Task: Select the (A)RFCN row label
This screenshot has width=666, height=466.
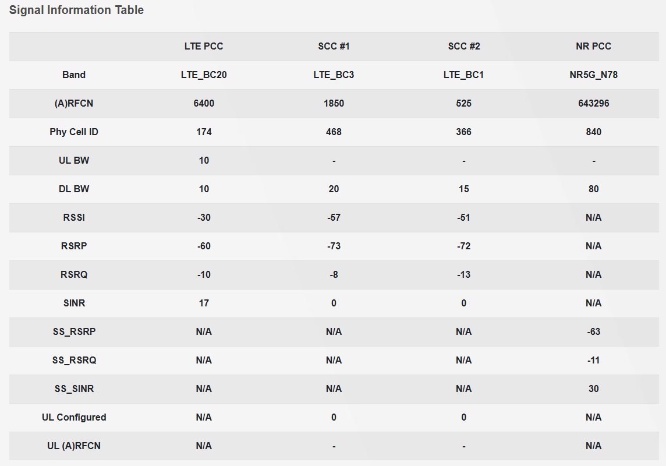Action: point(74,103)
